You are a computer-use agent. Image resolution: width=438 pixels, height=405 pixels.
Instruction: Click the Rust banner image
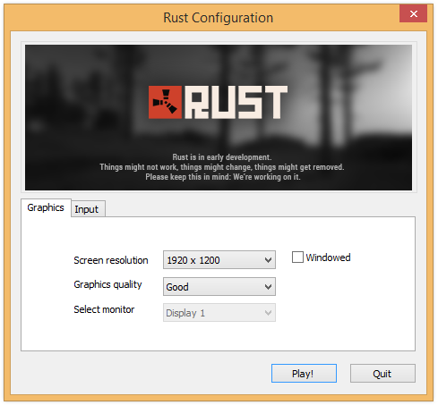[219, 117]
